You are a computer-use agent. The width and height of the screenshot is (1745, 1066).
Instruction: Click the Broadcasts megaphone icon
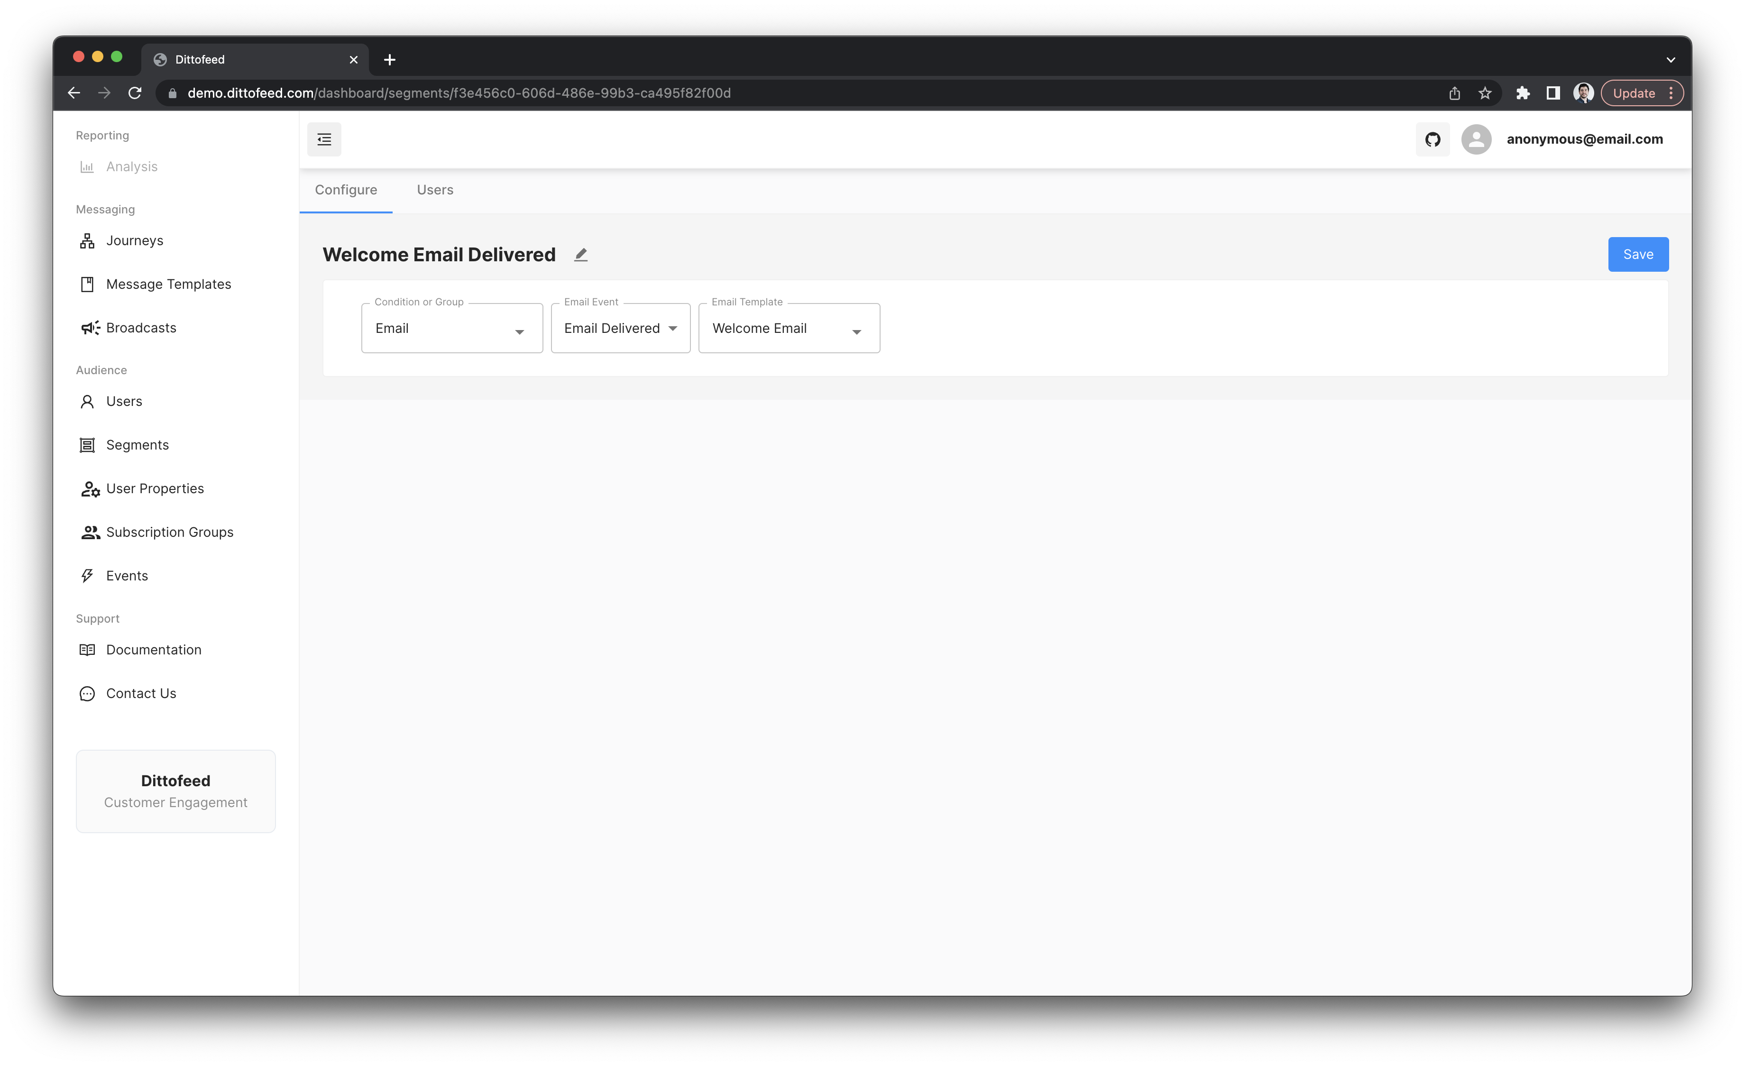90,328
